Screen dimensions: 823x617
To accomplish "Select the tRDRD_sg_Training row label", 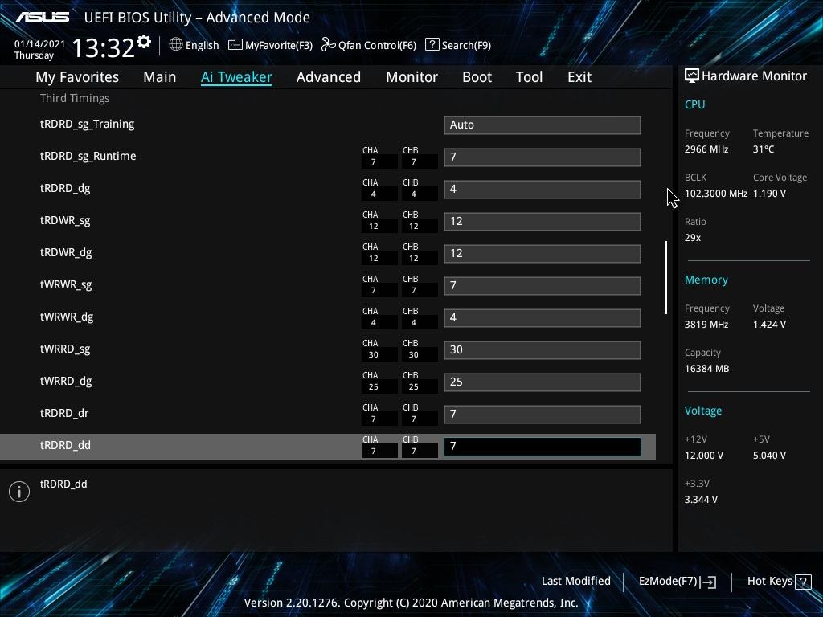I will pos(87,125).
